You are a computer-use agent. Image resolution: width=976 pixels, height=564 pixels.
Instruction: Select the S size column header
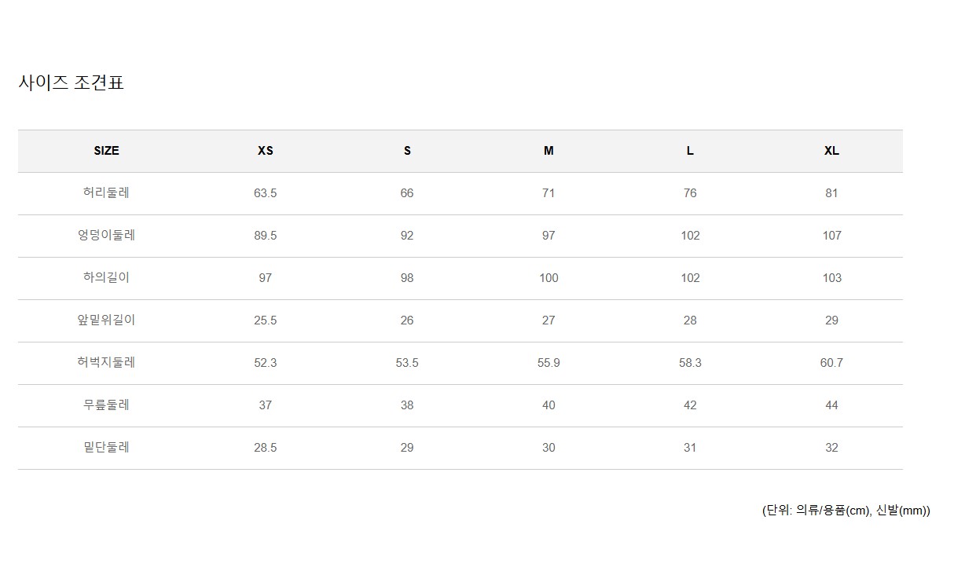click(x=407, y=151)
